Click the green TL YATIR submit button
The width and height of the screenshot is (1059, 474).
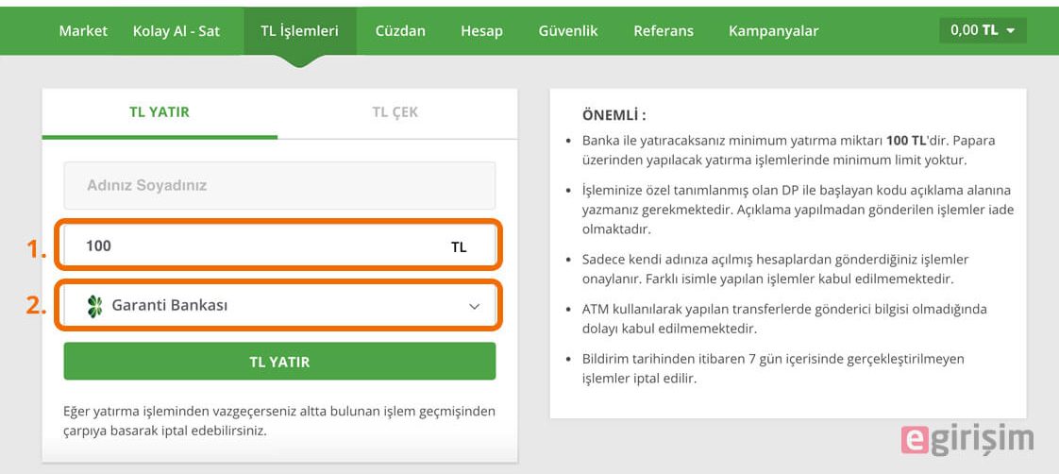click(x=279, y=362)
